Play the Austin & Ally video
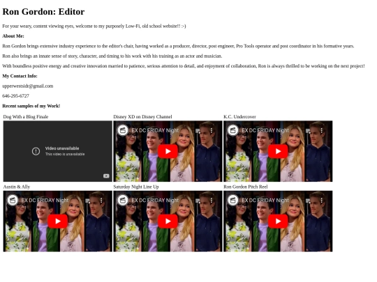This screenshot has width=377, height=282. (58, 221)
